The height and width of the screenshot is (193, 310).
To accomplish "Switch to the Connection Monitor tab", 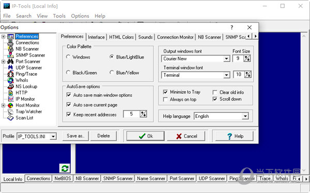I will coord(175,37).
